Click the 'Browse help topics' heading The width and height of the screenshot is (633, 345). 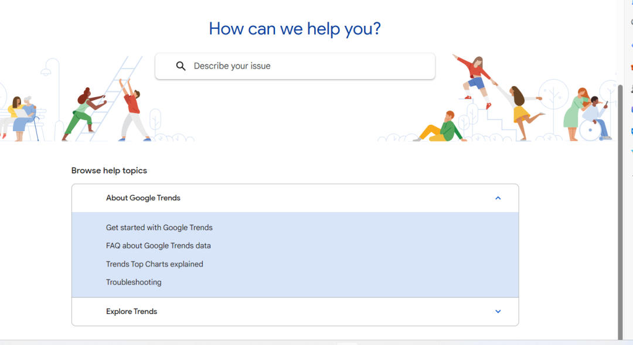[109, 171]
